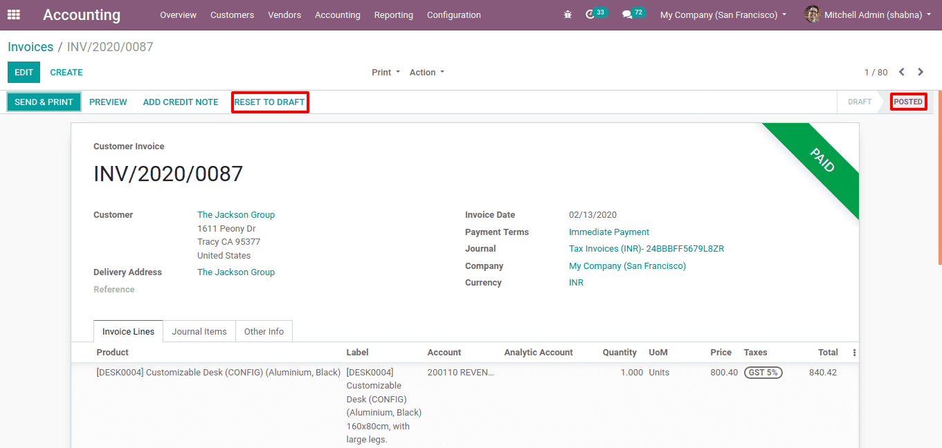This screenshot has width=942, height=448.
Task: Expand Mitchell Admin user menu
Action: 877,15
